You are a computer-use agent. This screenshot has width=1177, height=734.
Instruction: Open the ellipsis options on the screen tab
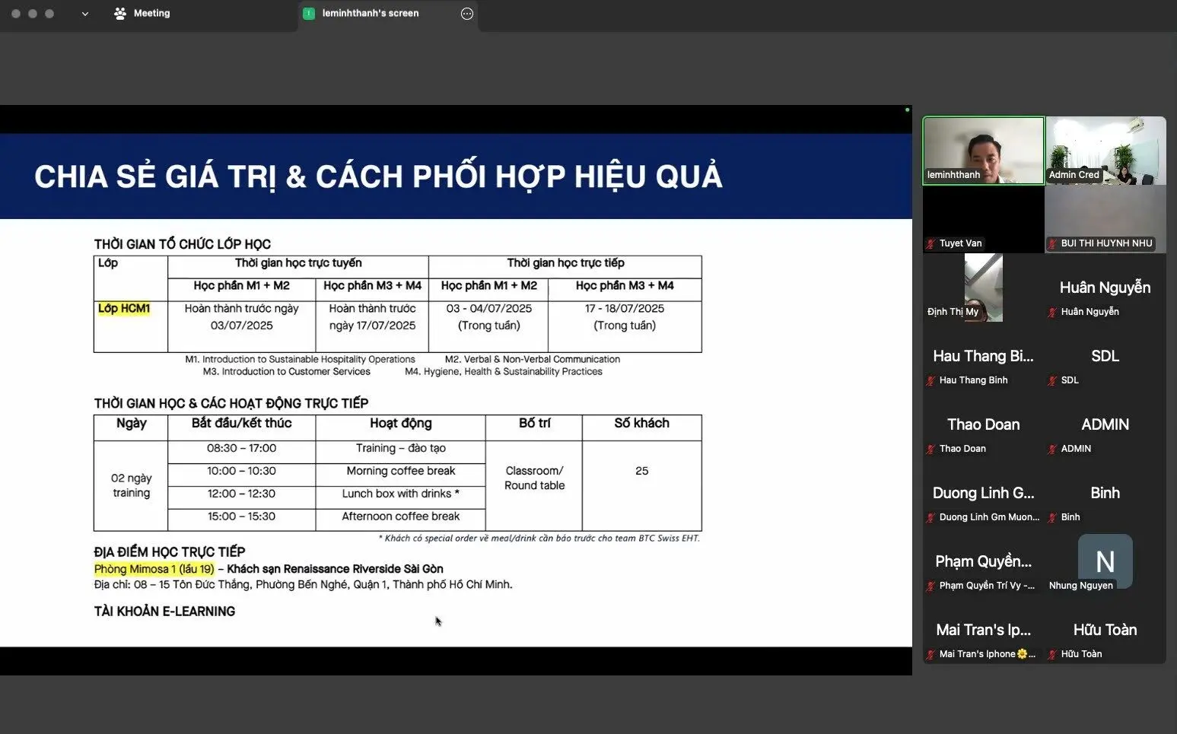pos(467,14)
